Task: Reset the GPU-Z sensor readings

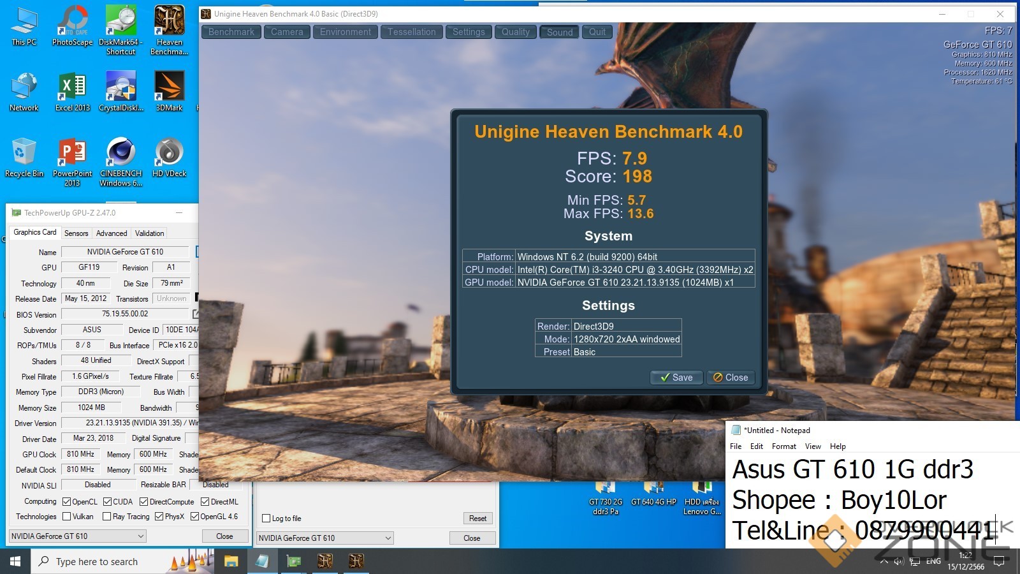Action: (477, 519)
